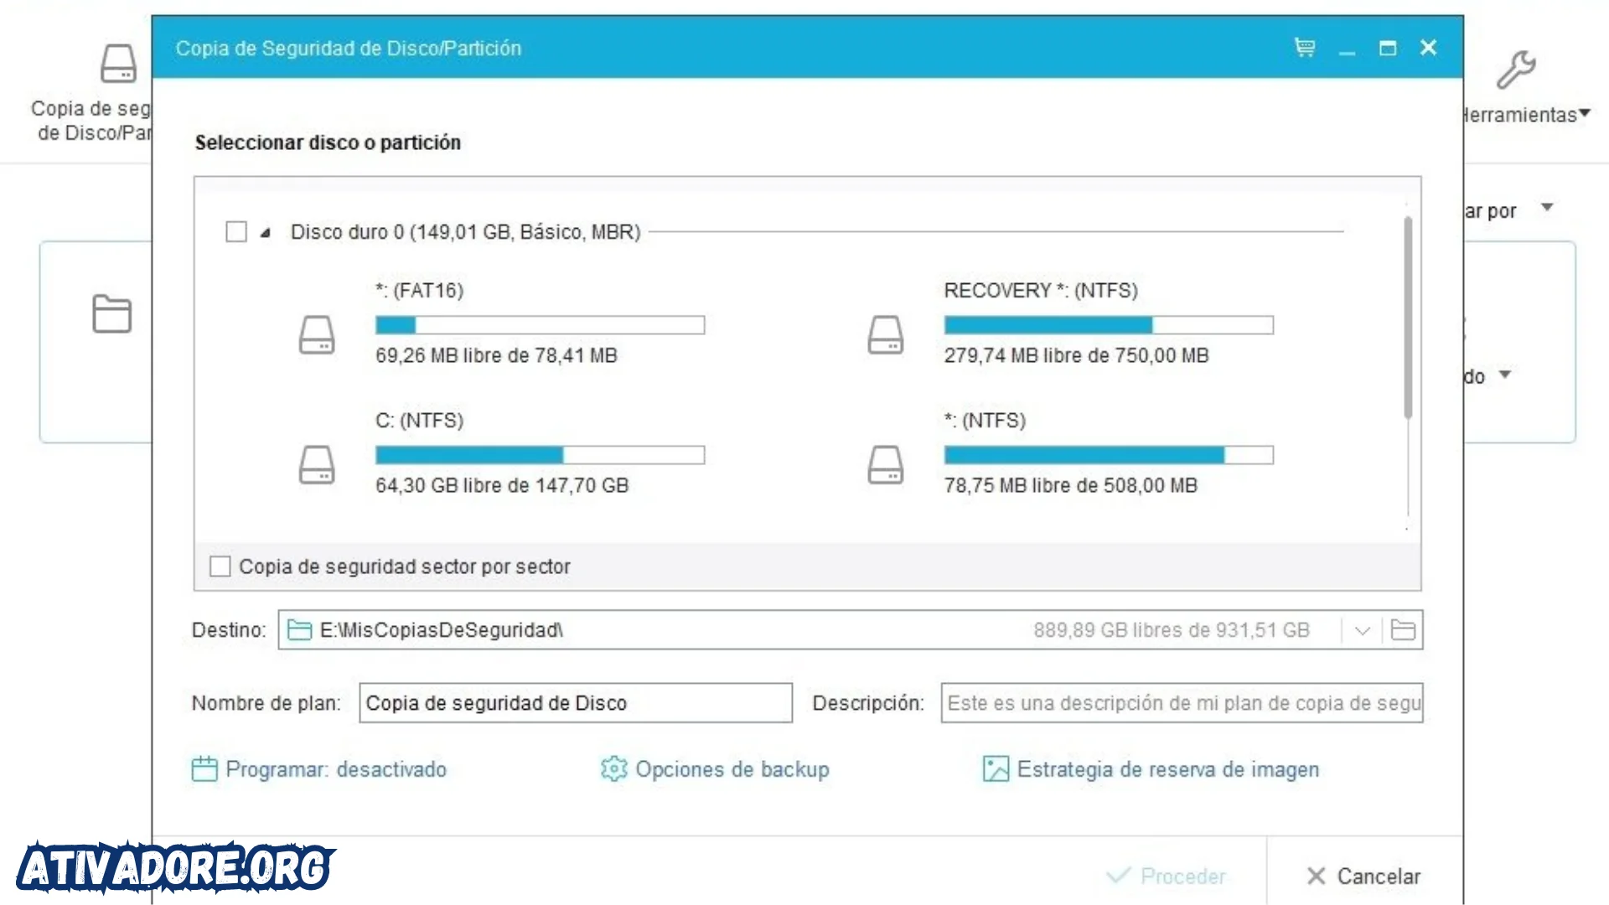The height and width of the screenshot is (905, 1609).
Task: Click the Destino path field text
Action: [442, 630]
